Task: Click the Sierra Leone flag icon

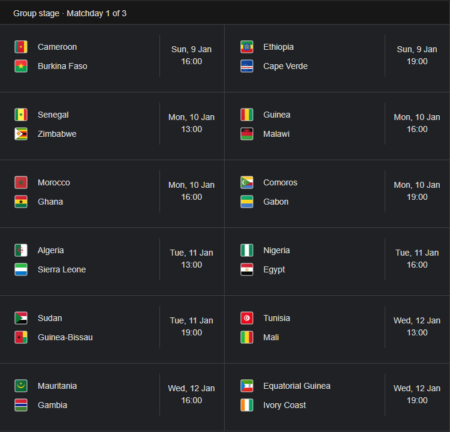Action: click(21, 269)
